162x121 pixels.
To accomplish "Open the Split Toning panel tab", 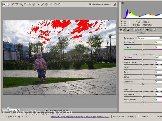I will (136, 30).
